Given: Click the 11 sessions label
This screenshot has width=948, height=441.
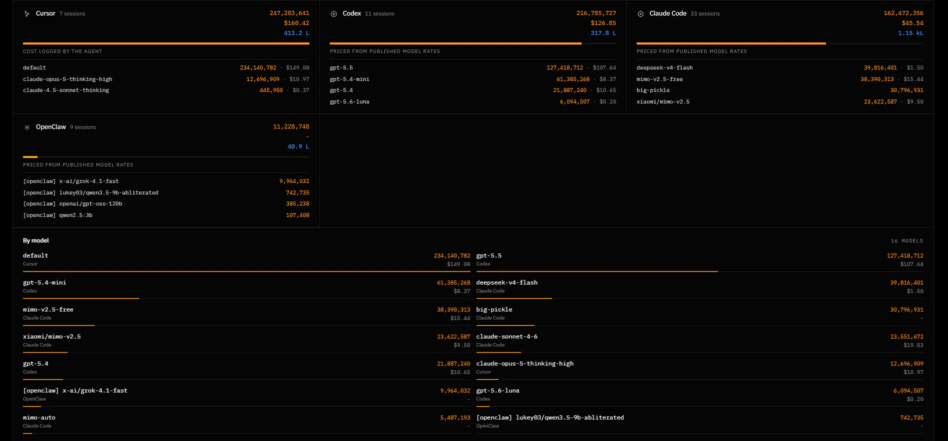Looking at the screenshot, I should pos(379,14).
